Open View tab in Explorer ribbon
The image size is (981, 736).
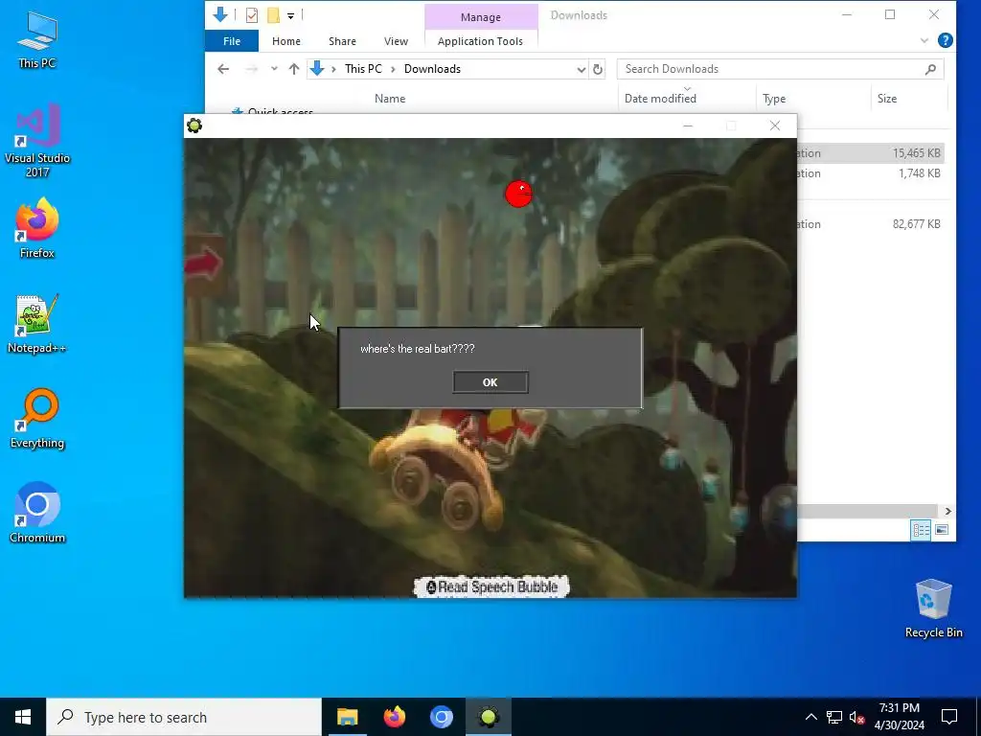[x=396, y=41]
